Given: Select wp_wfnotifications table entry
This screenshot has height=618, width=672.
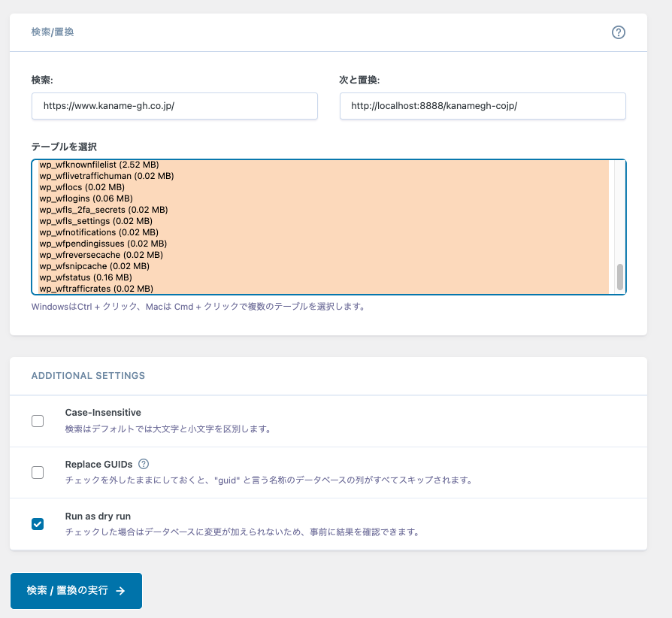Looking at the screenshot, I should [98, 232].
